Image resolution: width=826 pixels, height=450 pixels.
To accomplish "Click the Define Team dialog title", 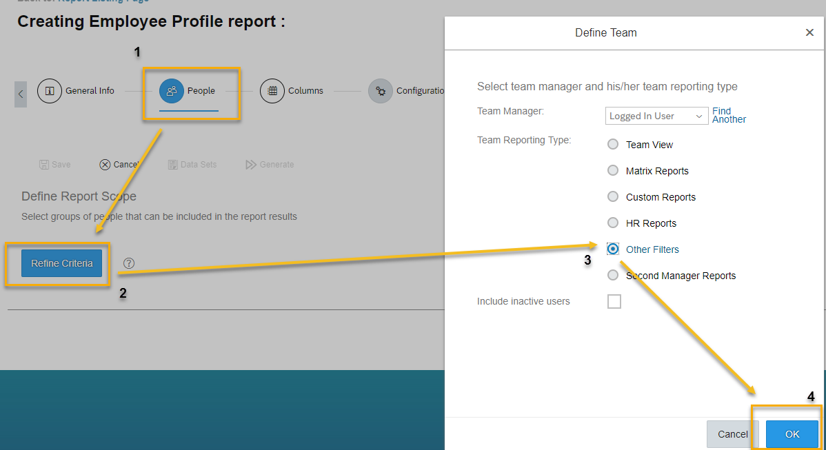I will (x=606, y=32).
